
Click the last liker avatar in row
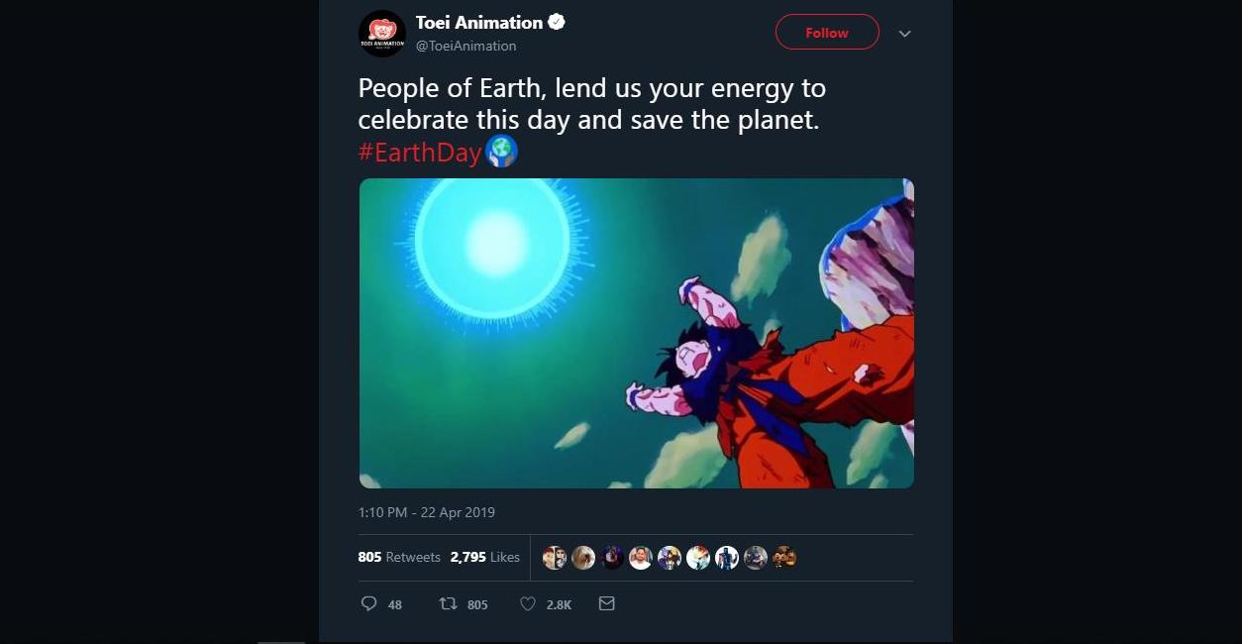pos(784,558)
